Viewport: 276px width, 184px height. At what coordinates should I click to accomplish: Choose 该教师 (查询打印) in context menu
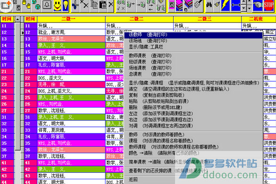click(193, 35)
